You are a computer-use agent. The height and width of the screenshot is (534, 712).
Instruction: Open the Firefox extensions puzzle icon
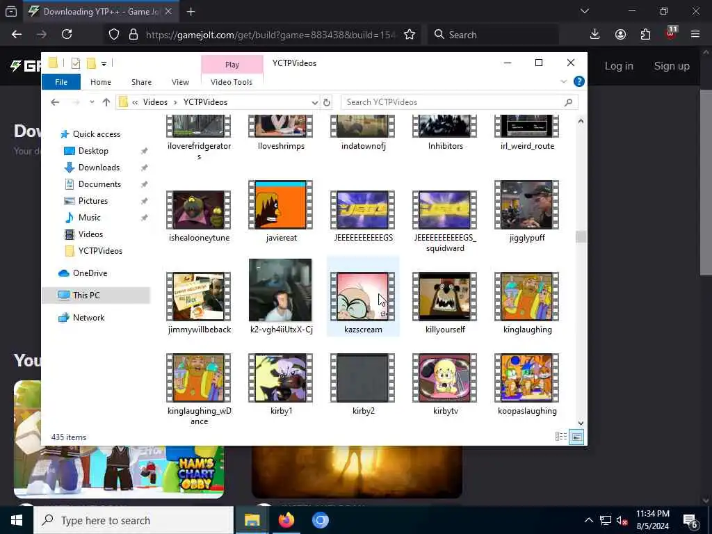pos(645,35)
